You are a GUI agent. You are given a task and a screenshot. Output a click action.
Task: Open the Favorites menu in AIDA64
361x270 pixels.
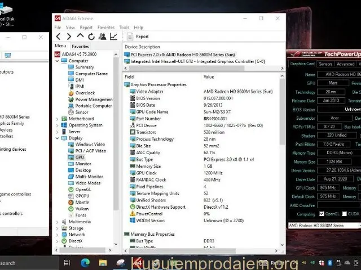click(x=105, y=27)
